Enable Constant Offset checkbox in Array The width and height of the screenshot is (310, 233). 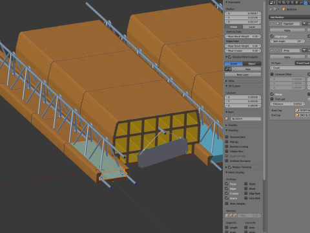pos(272,74)
